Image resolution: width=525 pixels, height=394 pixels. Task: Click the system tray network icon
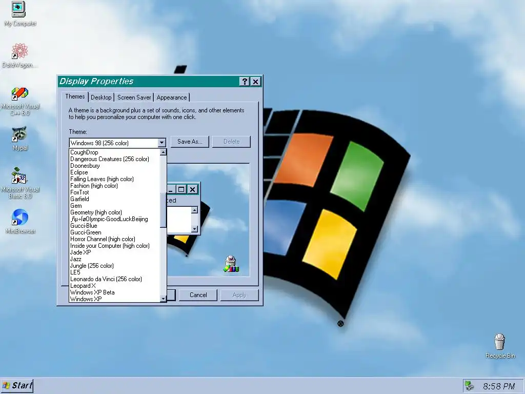(x=470, y=386)
